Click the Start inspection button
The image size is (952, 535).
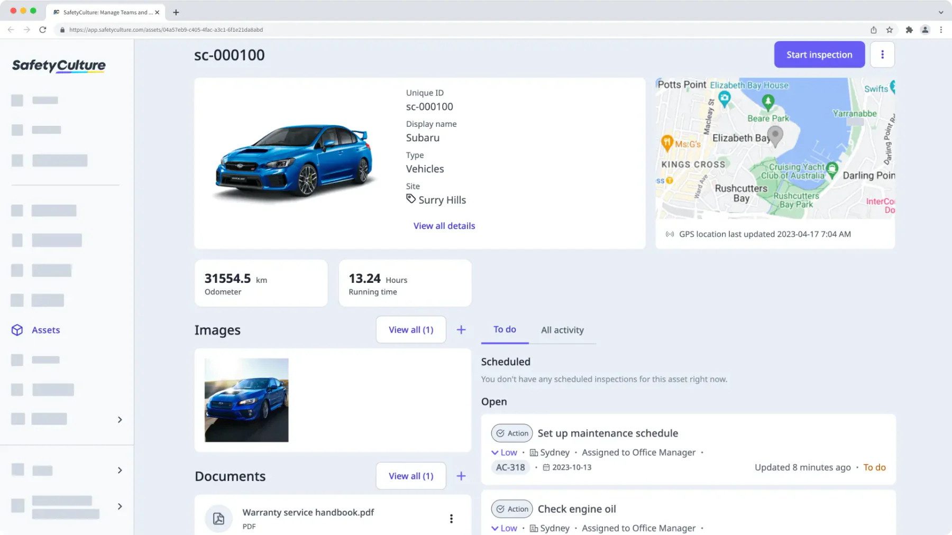coord(819,54)
